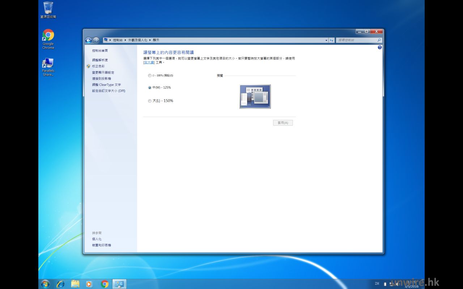Click the 搜尋控制台 search field
The width and height of the screenshot is (463, 289).
pos(356,40)
